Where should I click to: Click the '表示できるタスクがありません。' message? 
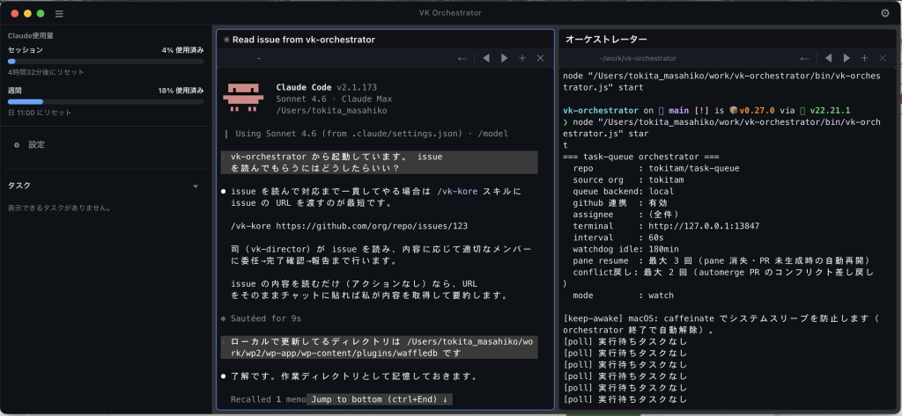(59, 208)
